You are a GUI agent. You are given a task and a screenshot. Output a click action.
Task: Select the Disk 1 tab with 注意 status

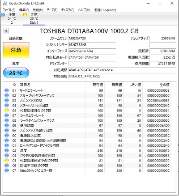pos(34,18)
